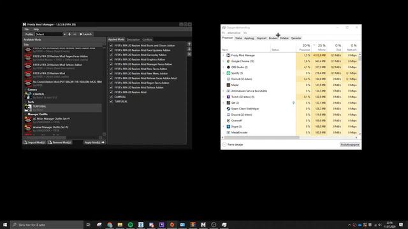Click Spotify process icon in Task Manager
The height and width of the screenshot is (229, 408).
click(x=228, y=73)
